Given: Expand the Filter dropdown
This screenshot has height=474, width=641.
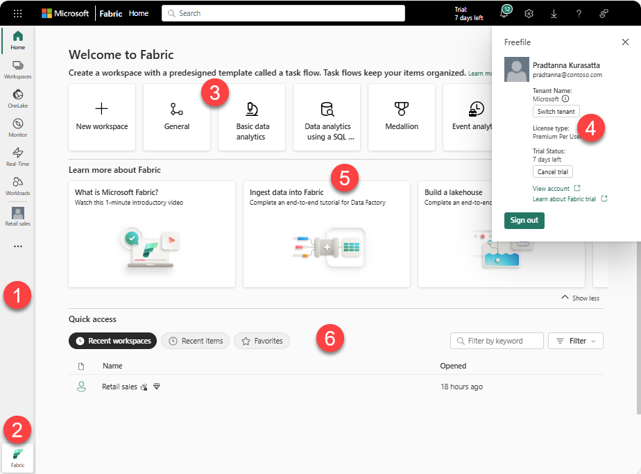Looking at the screenshot, I should click(x=575, y=341).
